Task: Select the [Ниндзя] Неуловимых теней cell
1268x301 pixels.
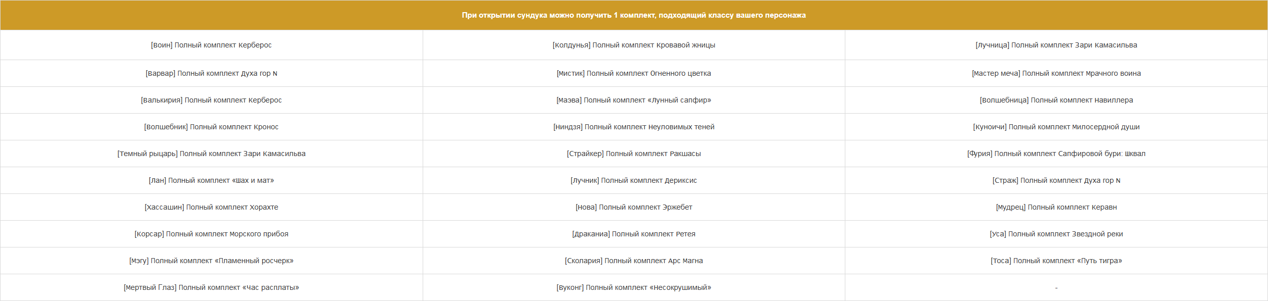Action: (x=634, y=127)
